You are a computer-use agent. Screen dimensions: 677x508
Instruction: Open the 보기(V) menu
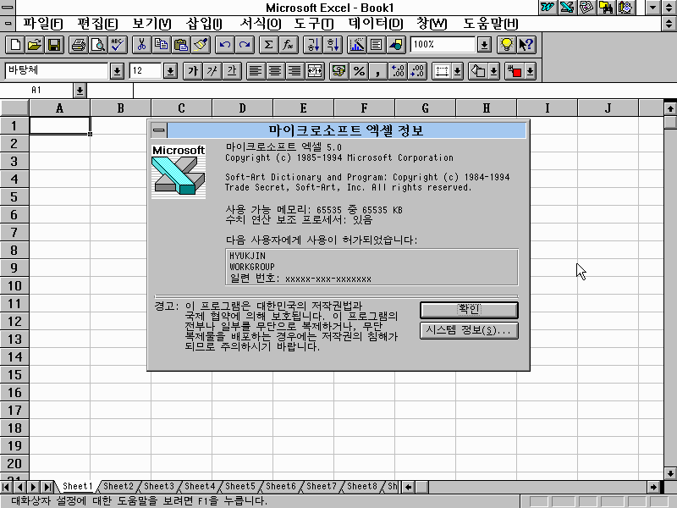point(151,24)
